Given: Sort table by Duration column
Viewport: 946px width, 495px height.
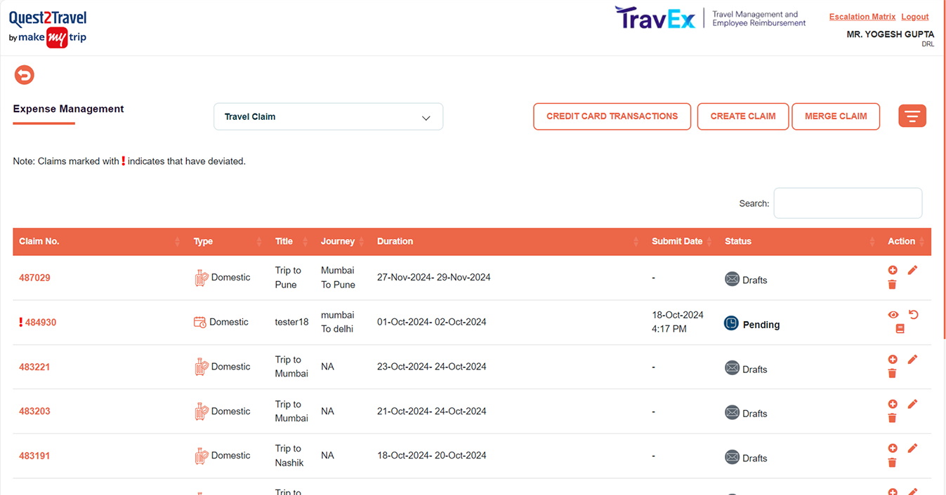Looking at the screenshot, I should pos(508,241).
